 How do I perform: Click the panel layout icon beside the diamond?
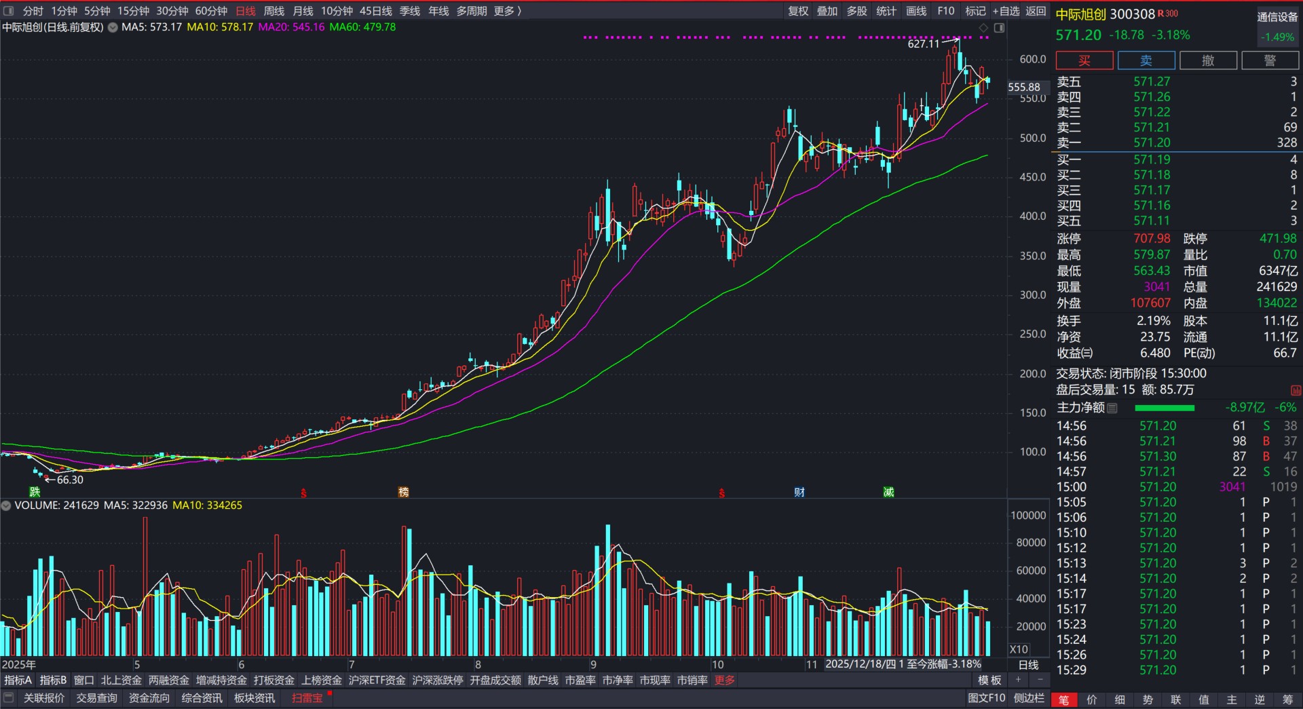(999, 28)
